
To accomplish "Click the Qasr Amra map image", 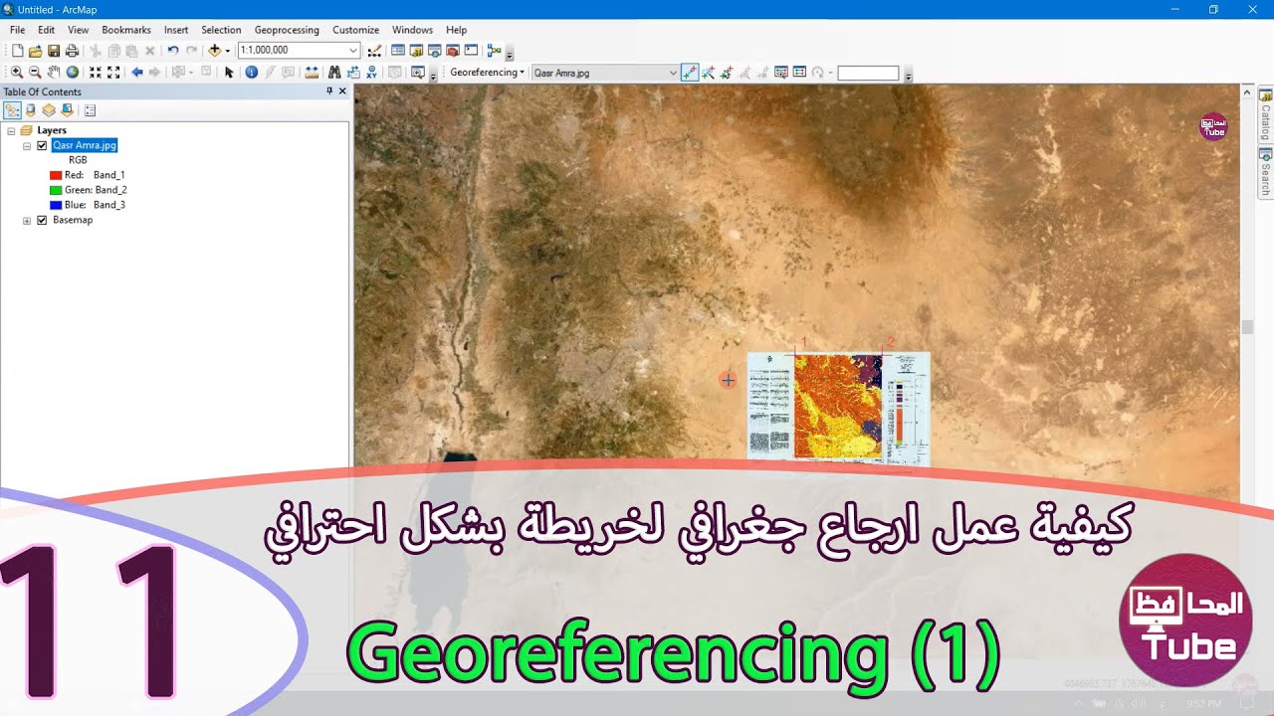I will [839, 408].
